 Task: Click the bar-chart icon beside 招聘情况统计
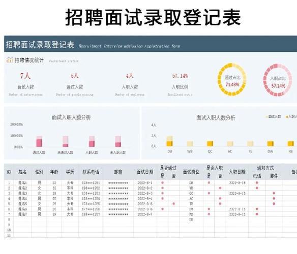[x=9, y=60]
